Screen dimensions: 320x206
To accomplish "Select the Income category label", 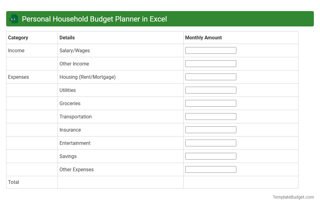I will pyautogui.click(x=16, y=50).
